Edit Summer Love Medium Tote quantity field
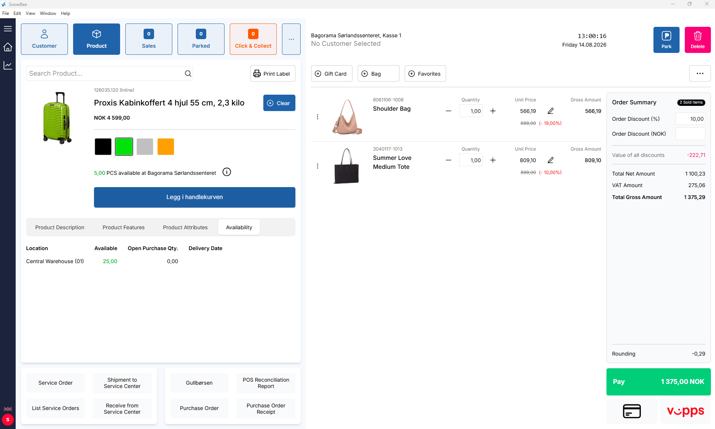The width and height of the screenshot is (715, 429). tap(471, 160)
